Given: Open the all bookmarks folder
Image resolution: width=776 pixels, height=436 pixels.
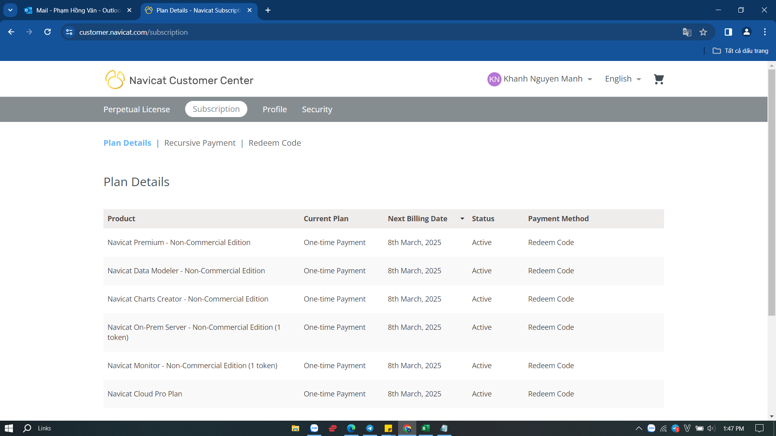Looking at the screenshot, I should coord(740,51).
